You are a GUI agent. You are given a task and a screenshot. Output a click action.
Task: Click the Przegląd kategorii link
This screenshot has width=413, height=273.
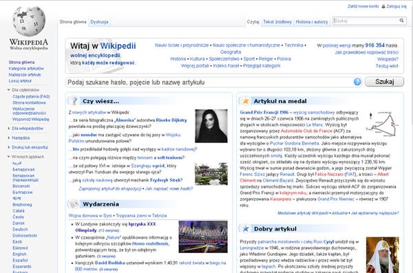[262, 65]
